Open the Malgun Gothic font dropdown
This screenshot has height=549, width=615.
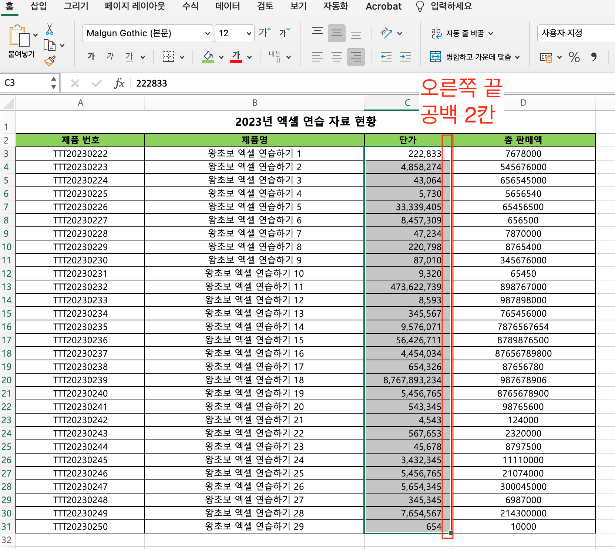[x=207, y=34]
